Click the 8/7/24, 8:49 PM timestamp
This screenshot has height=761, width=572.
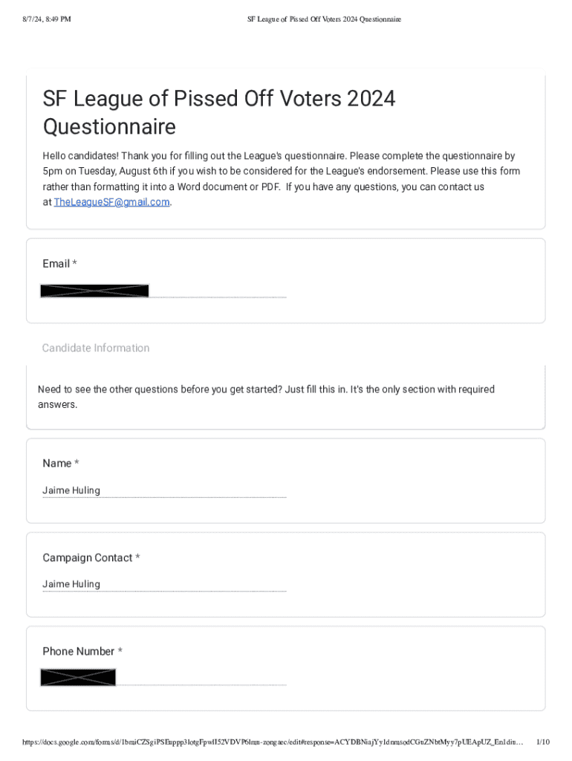coord(46,19)
